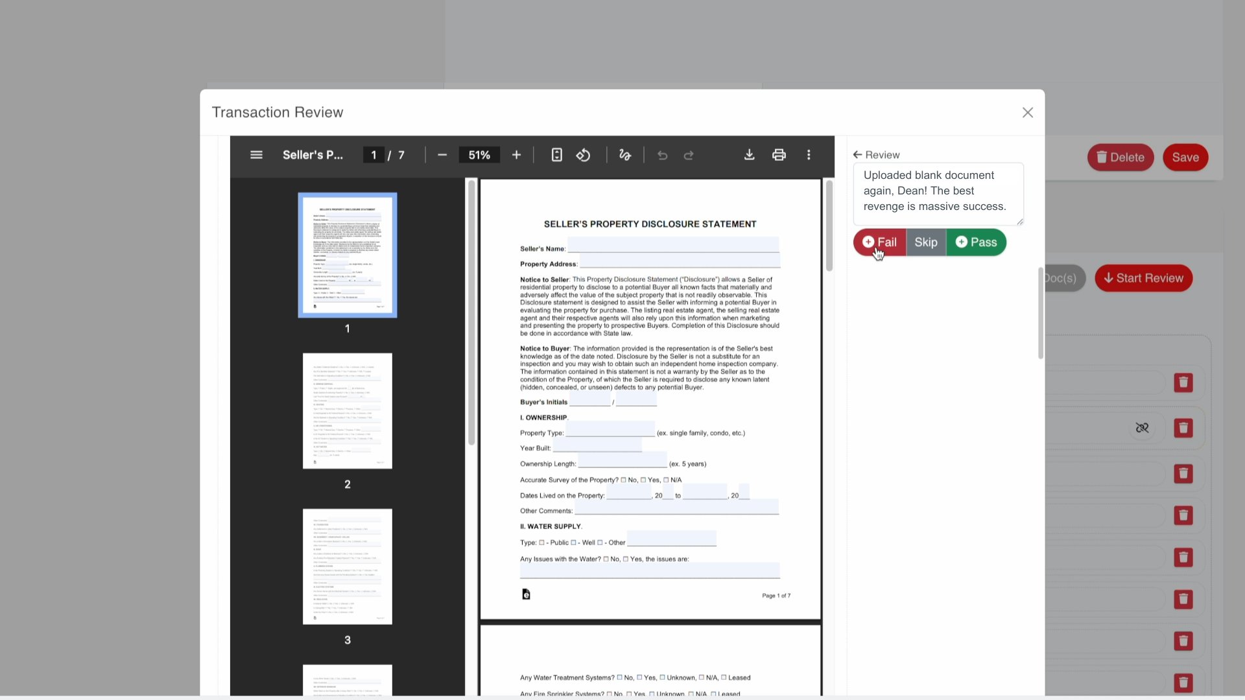Mark the document as Pass
Screen dimensions: 1245x700
tap(976, 242)
